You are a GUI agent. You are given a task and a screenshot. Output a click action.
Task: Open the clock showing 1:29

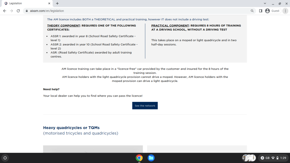283,158
